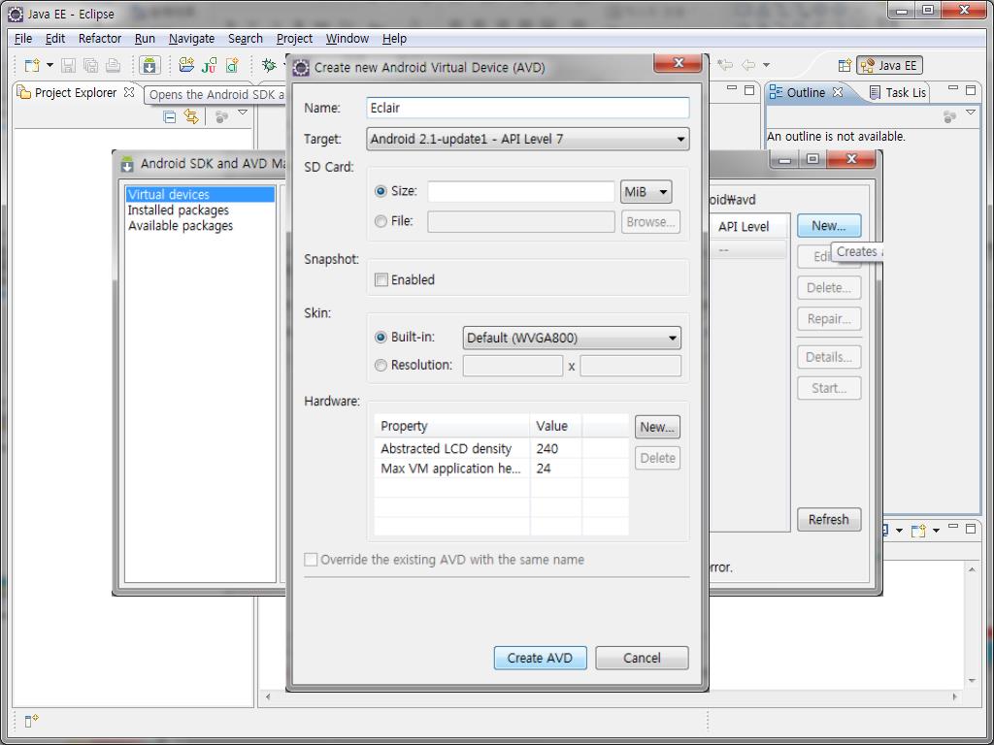Switch to the Outline tab
994x745 pixels.
coord(806,92)
